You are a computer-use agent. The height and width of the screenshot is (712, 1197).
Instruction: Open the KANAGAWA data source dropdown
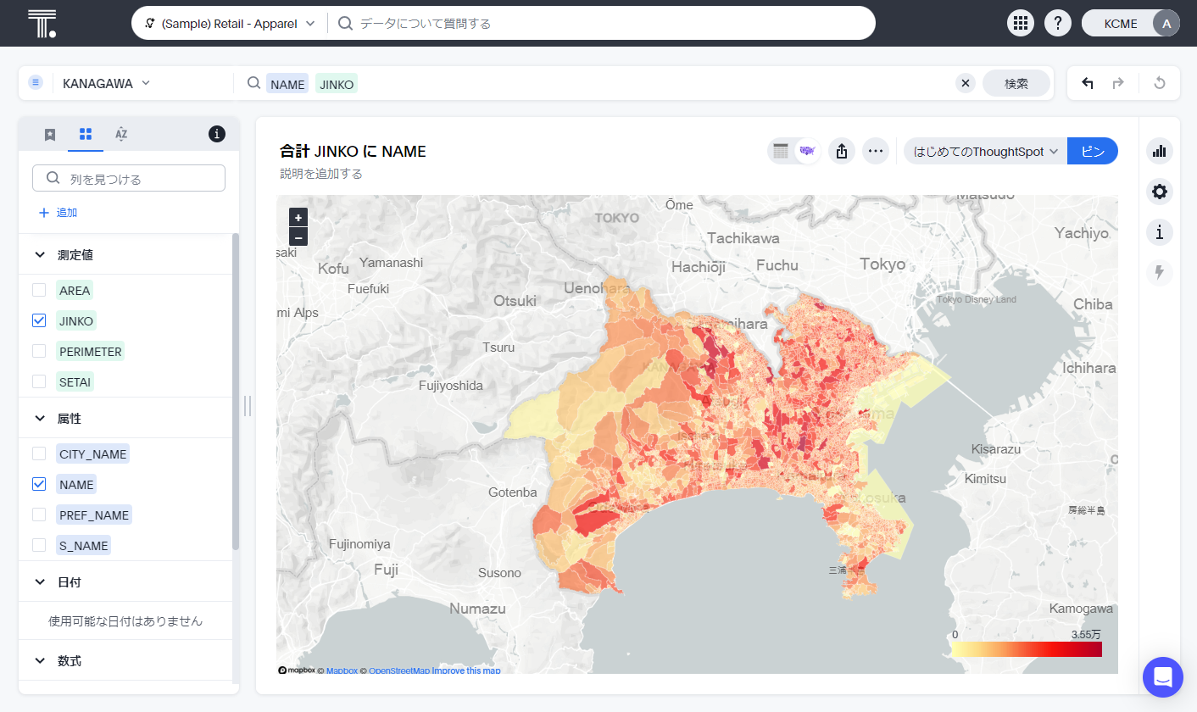(x=106, y=83)
